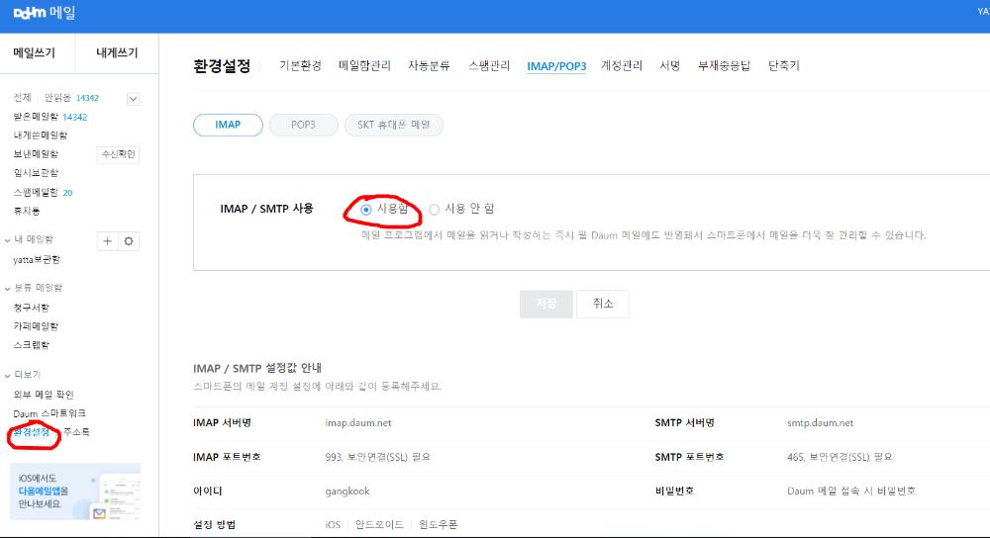Open 안드로이드 setup guide link

379,525
